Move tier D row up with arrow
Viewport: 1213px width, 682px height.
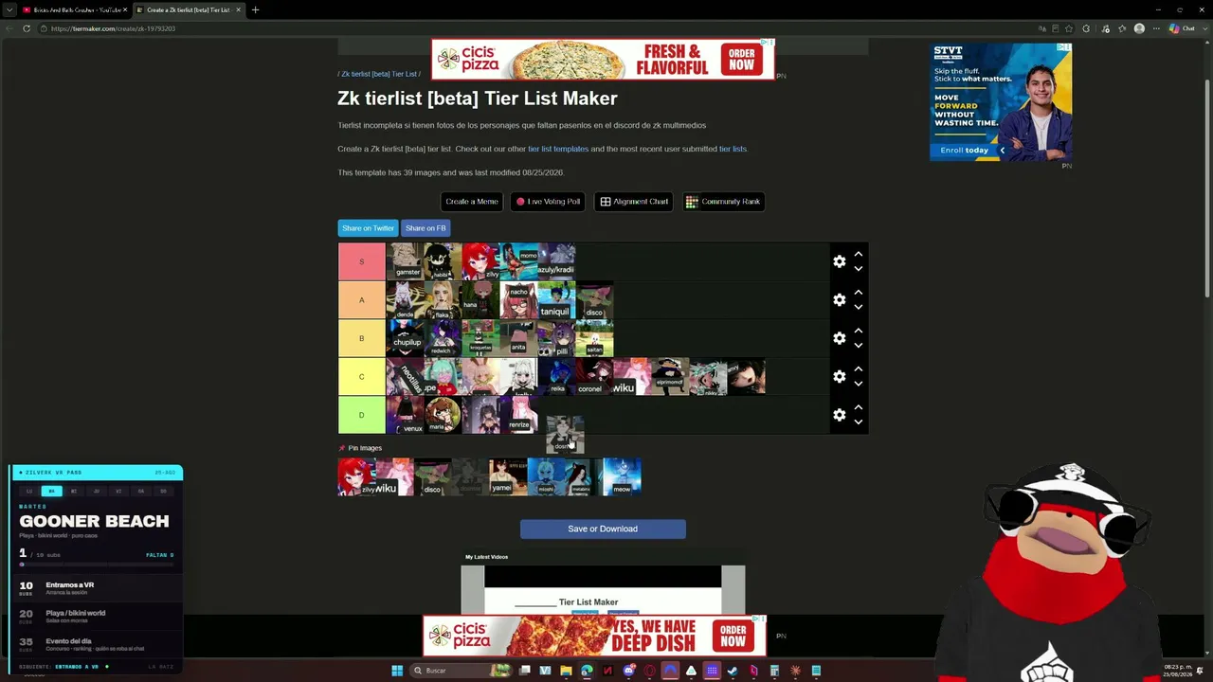click(x=858, y=407)
